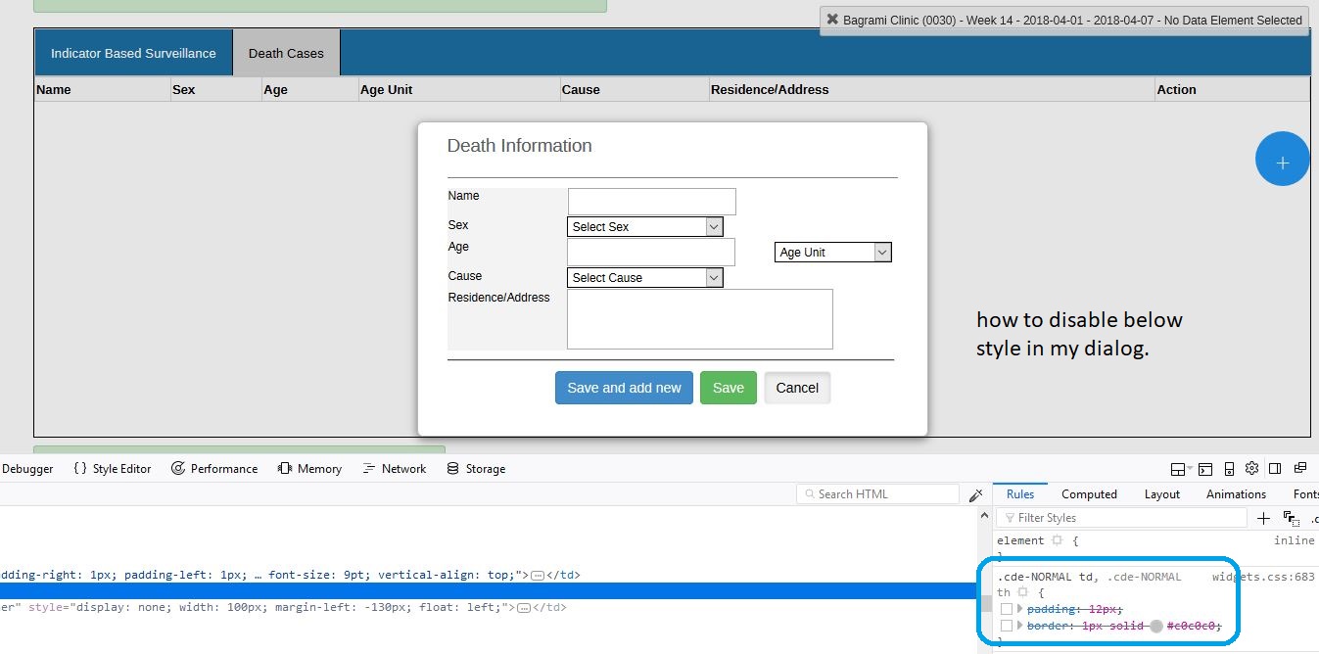Click the add new rule plus icon
Screen dimensions: 1319x654
coord(1263,518)
